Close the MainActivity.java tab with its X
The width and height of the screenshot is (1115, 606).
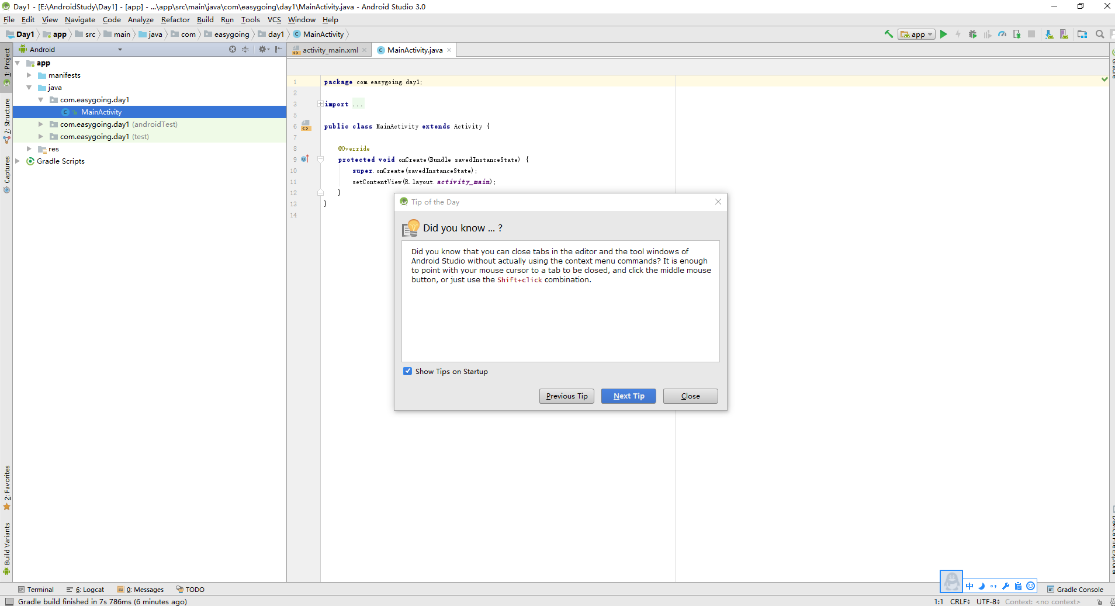point(449,50)
